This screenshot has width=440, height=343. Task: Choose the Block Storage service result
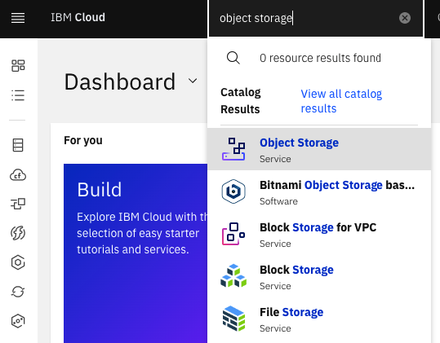tap(319, 276)
